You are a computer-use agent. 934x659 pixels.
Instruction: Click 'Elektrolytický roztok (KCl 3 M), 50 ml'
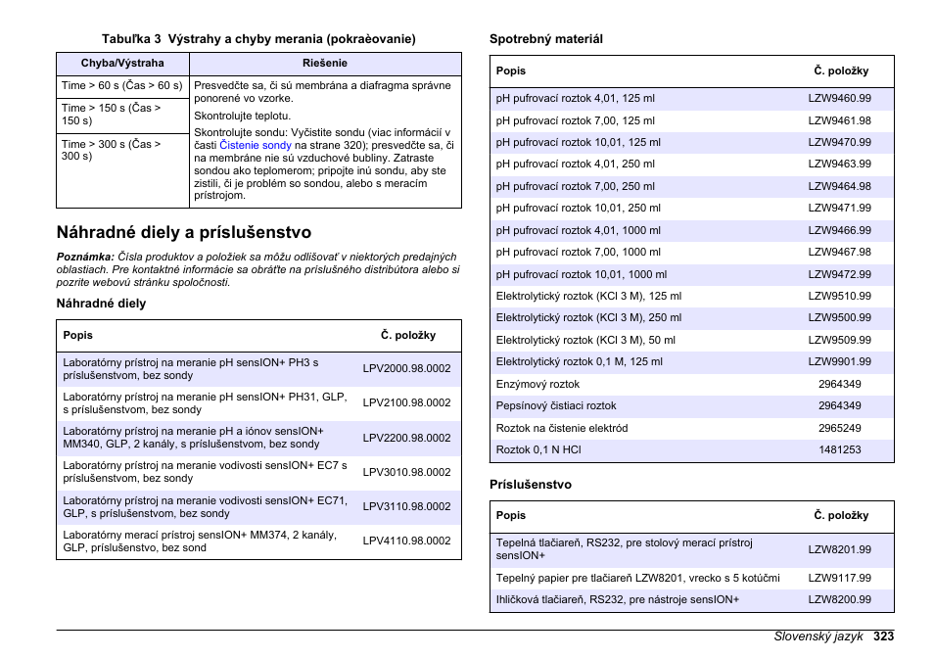(x=585, y=340)
